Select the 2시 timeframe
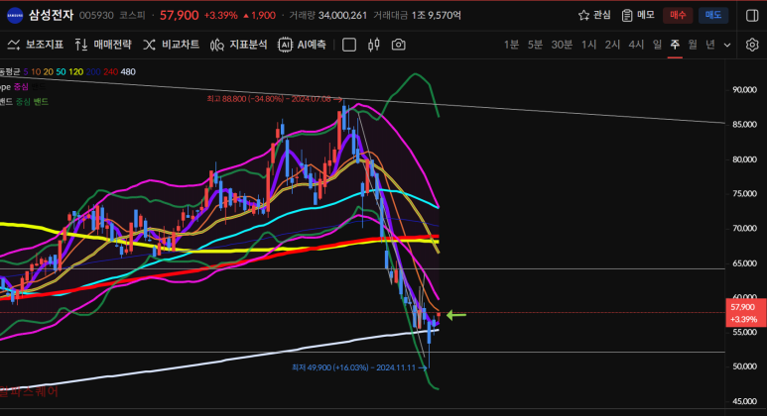Viewport: 767px width, 416px height. coord(612,45)
